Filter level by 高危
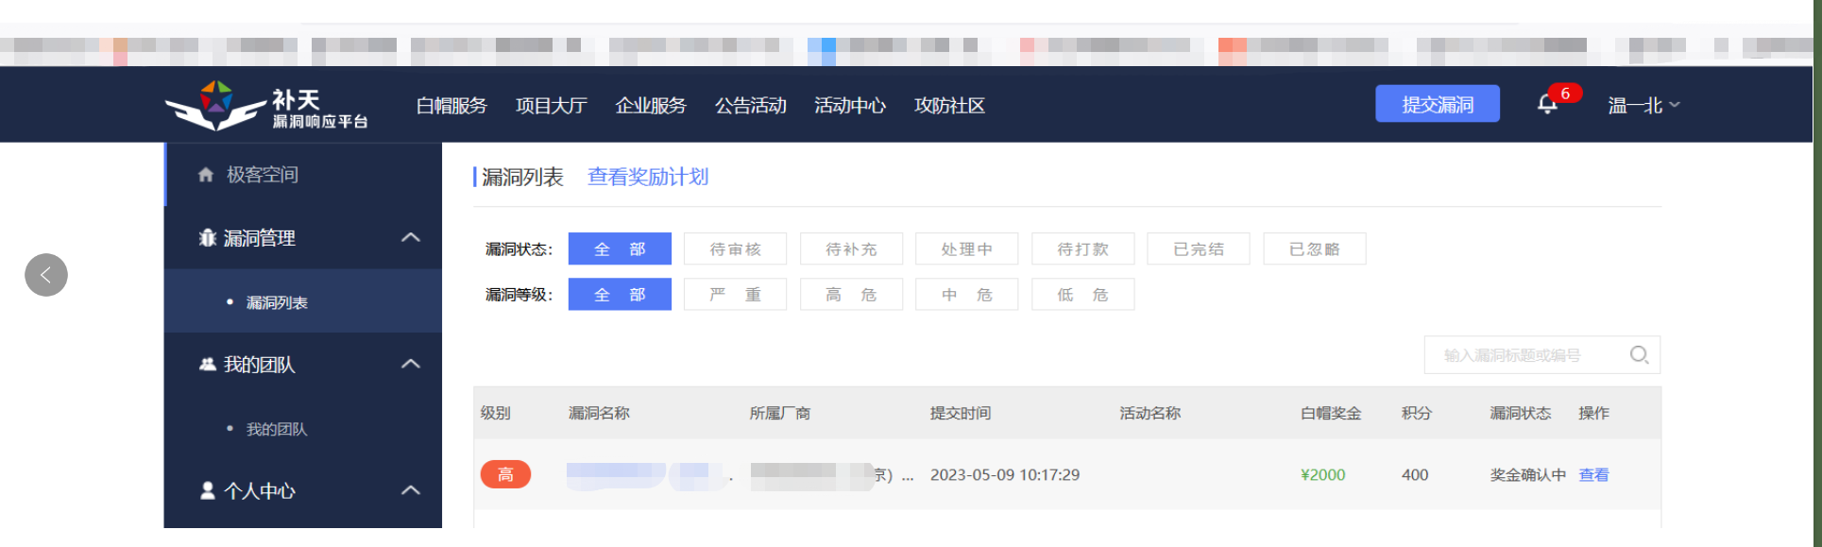Screen dimensions: 1822x547 click(851, 294)
